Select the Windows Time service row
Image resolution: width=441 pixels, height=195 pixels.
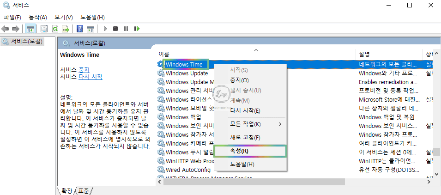295,64
